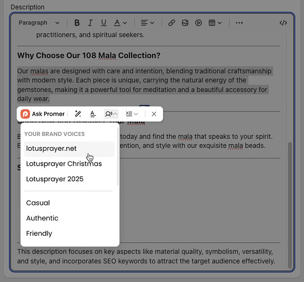Insert a link
Screen dimensions: 304x282
pyautogui.click(x=172, y=23)
